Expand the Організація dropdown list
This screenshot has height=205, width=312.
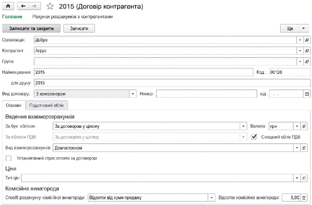coord(300,40)
